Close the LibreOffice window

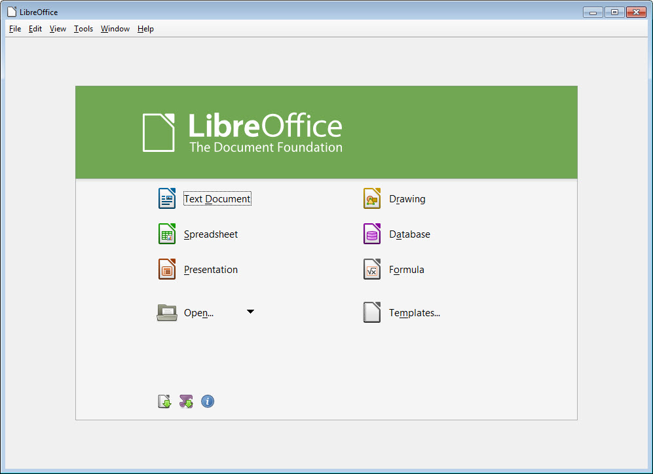637,12
